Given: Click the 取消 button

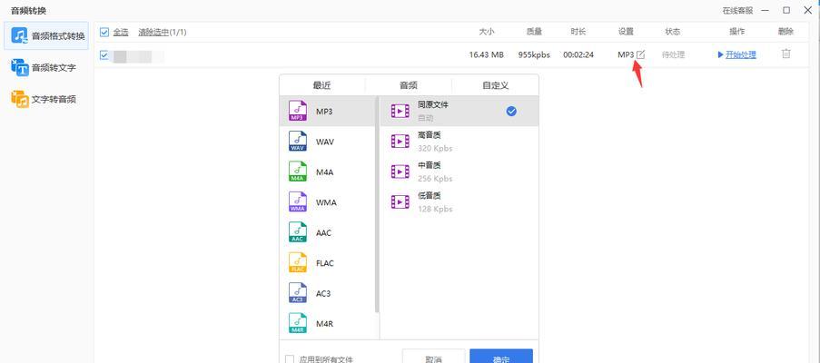Looking at the screenshot, I should click(x=433, y=358).
